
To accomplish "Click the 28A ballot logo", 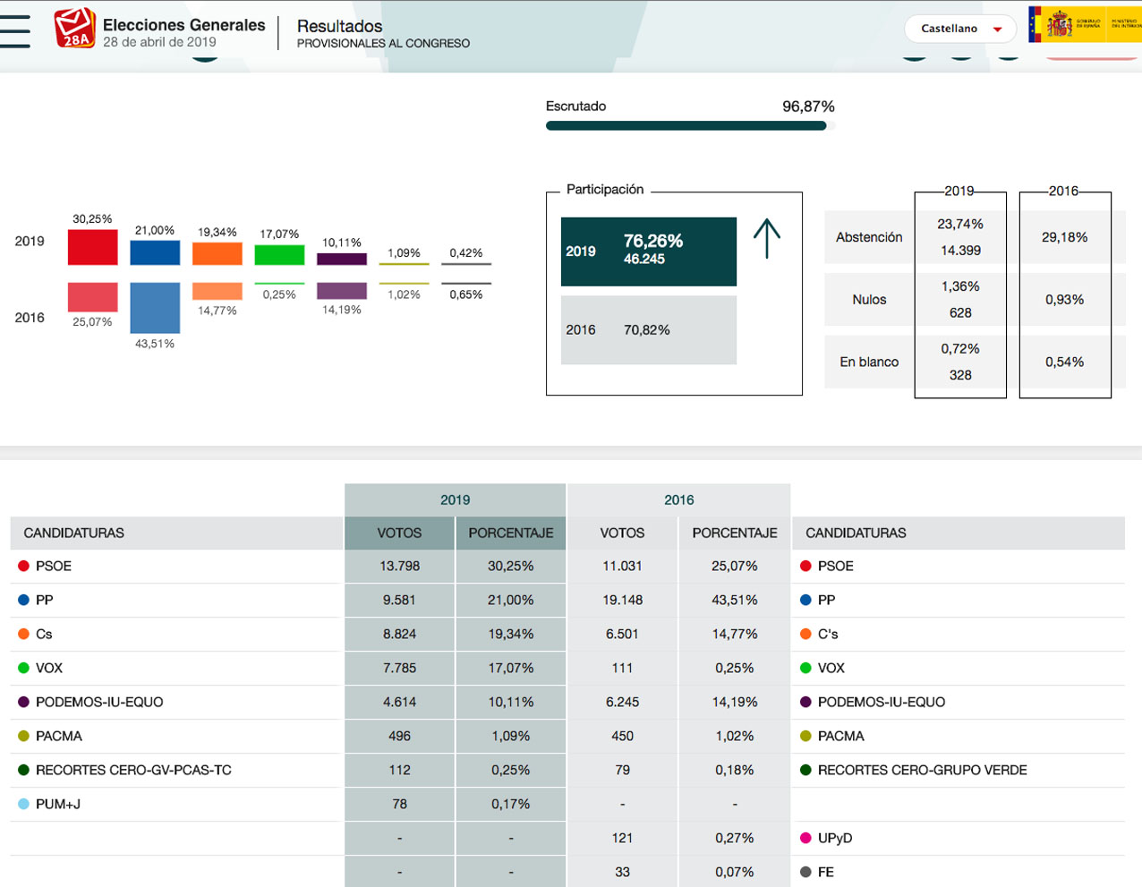I will click(74, 28).
